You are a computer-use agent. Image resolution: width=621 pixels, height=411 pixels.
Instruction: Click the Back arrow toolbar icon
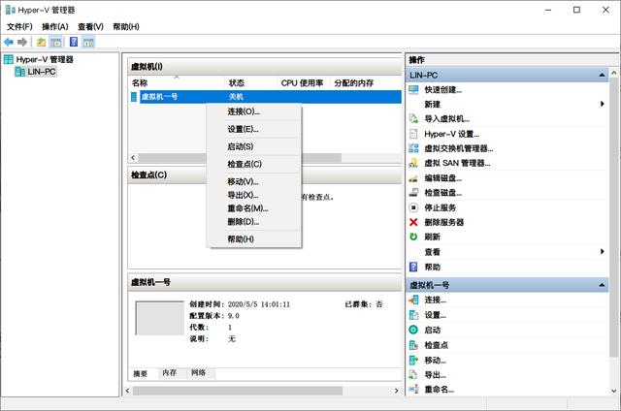9,42
